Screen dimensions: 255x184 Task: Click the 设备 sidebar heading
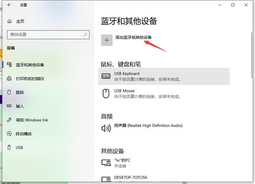(11, 48)
